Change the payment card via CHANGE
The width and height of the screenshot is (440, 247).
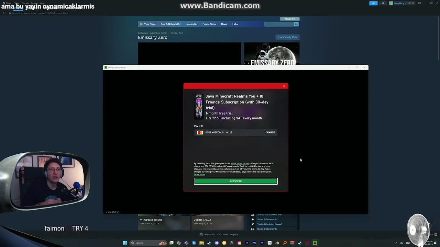[270, 132]
